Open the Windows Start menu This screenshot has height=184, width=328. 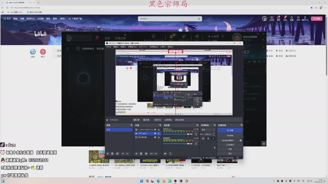click(x=141, y=181)
